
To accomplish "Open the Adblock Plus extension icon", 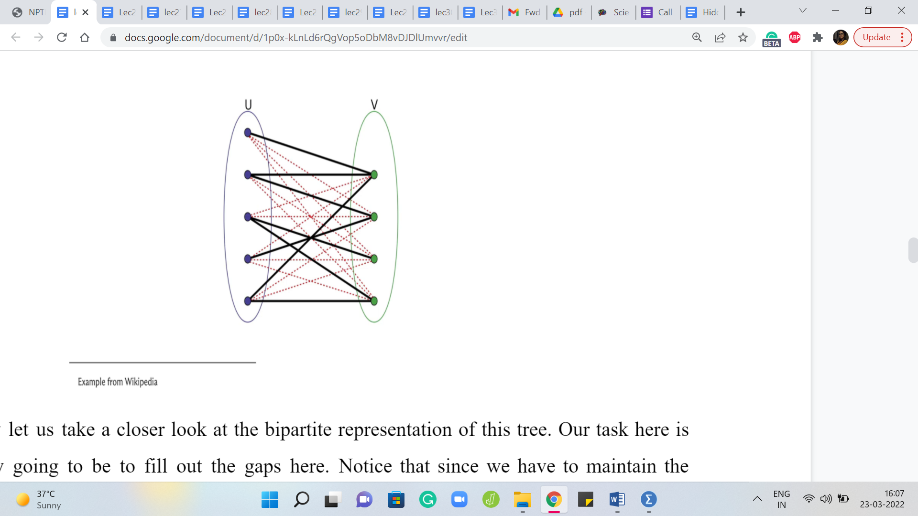I will click(x=795, y=37).
